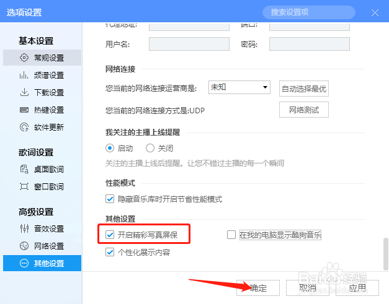The image size is (389, 304).
Task: Click the download arrow icon beside 下载设置
Action: (x=24, y=92)
